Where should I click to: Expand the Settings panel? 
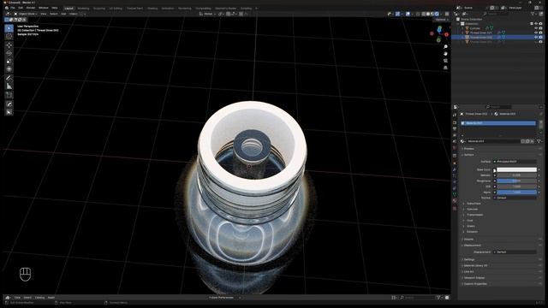[468, 259]
